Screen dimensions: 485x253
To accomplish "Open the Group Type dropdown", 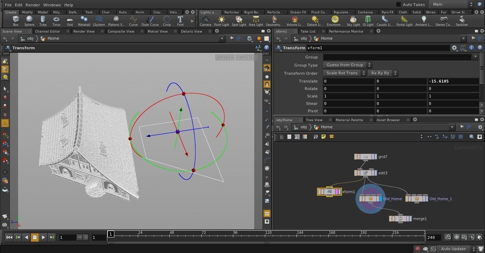I will pos(347,65).
